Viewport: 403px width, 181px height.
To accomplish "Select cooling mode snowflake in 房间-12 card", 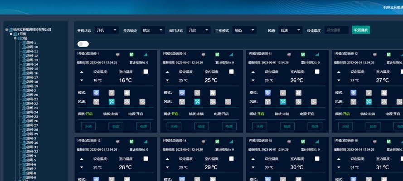I will [354, 93].
